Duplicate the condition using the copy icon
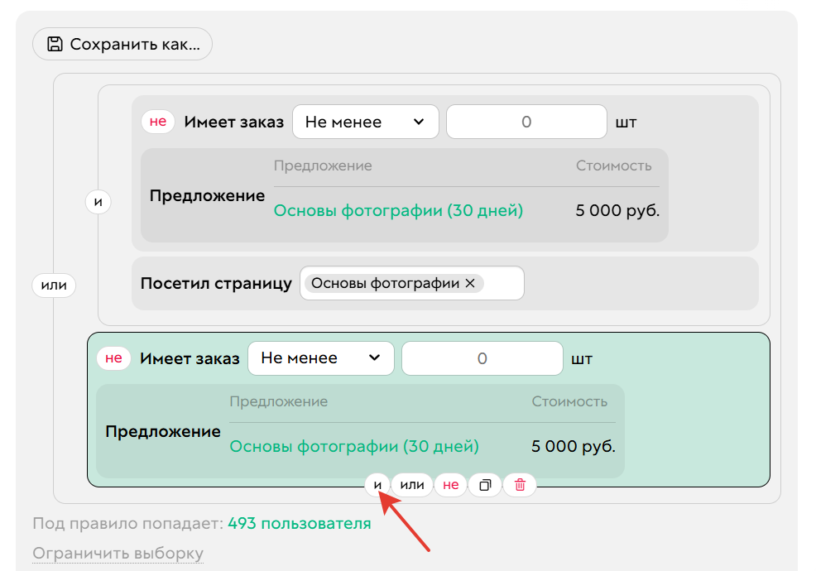Screen dimensions: 816x571 484,485
